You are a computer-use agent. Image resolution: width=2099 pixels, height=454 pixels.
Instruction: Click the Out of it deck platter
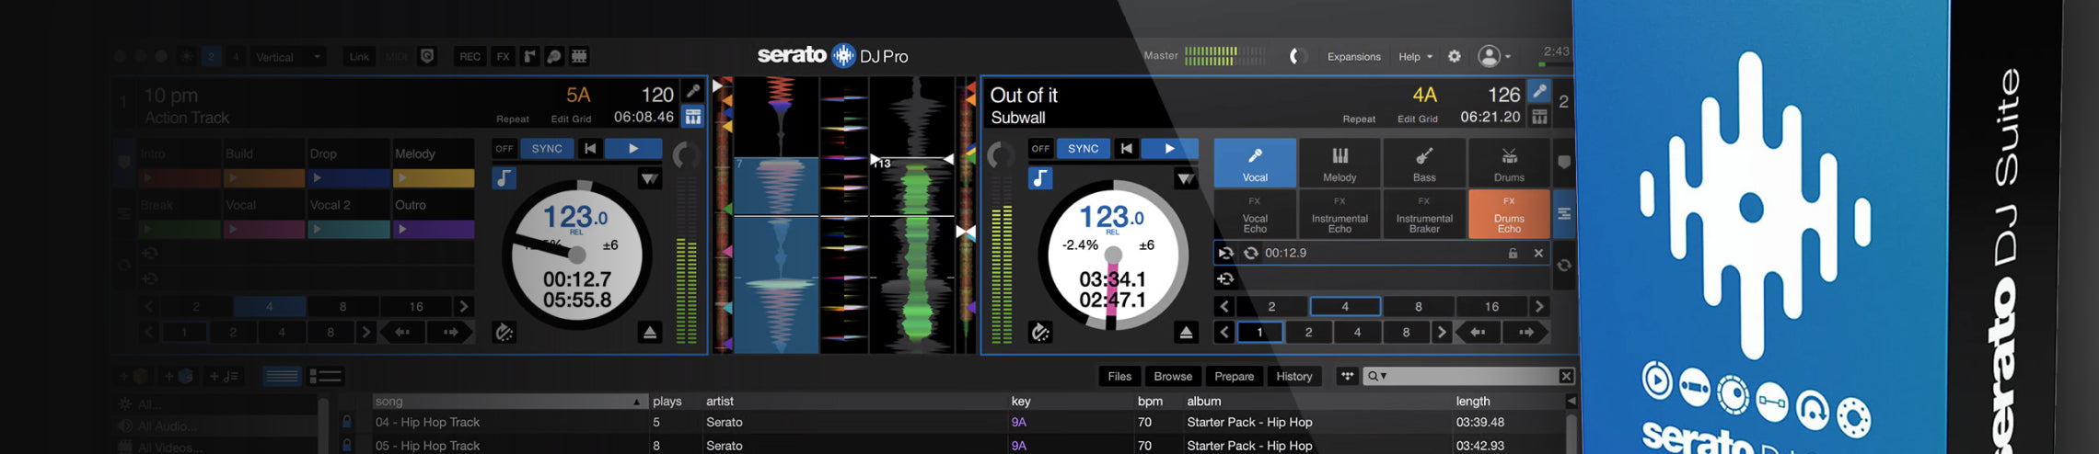pos(1112,255)
